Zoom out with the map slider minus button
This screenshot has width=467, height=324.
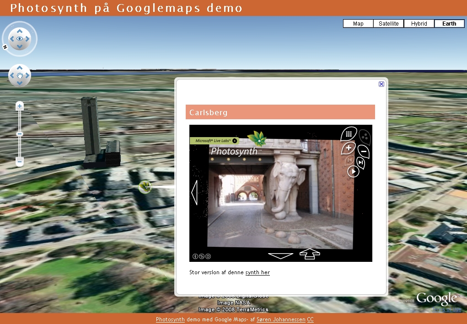click(20, 162)
